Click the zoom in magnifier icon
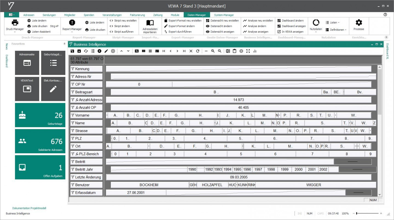This screenshot has width=394, height=220. pos(213,51)
